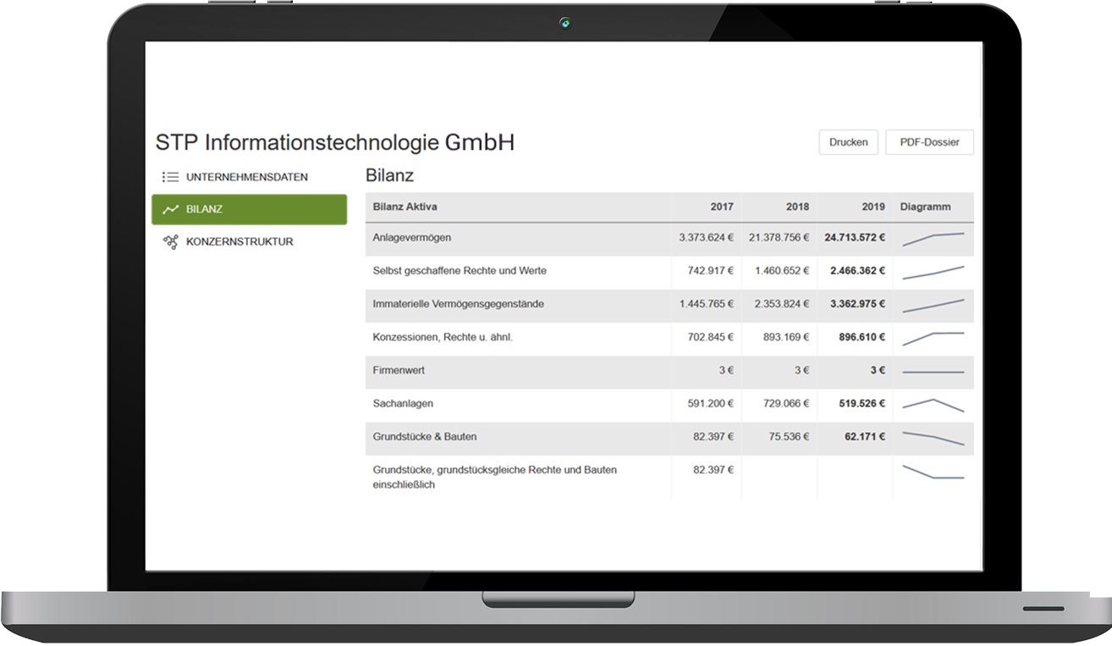Click the Firmenwert flat-line diagram
This screenshot has width=1112, height=646.
click(933, 372)
